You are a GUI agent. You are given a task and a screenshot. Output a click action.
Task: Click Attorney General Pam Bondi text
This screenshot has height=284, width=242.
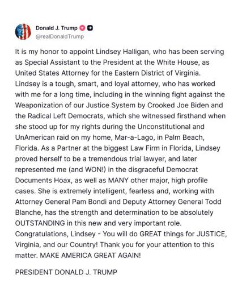point(61,202)
